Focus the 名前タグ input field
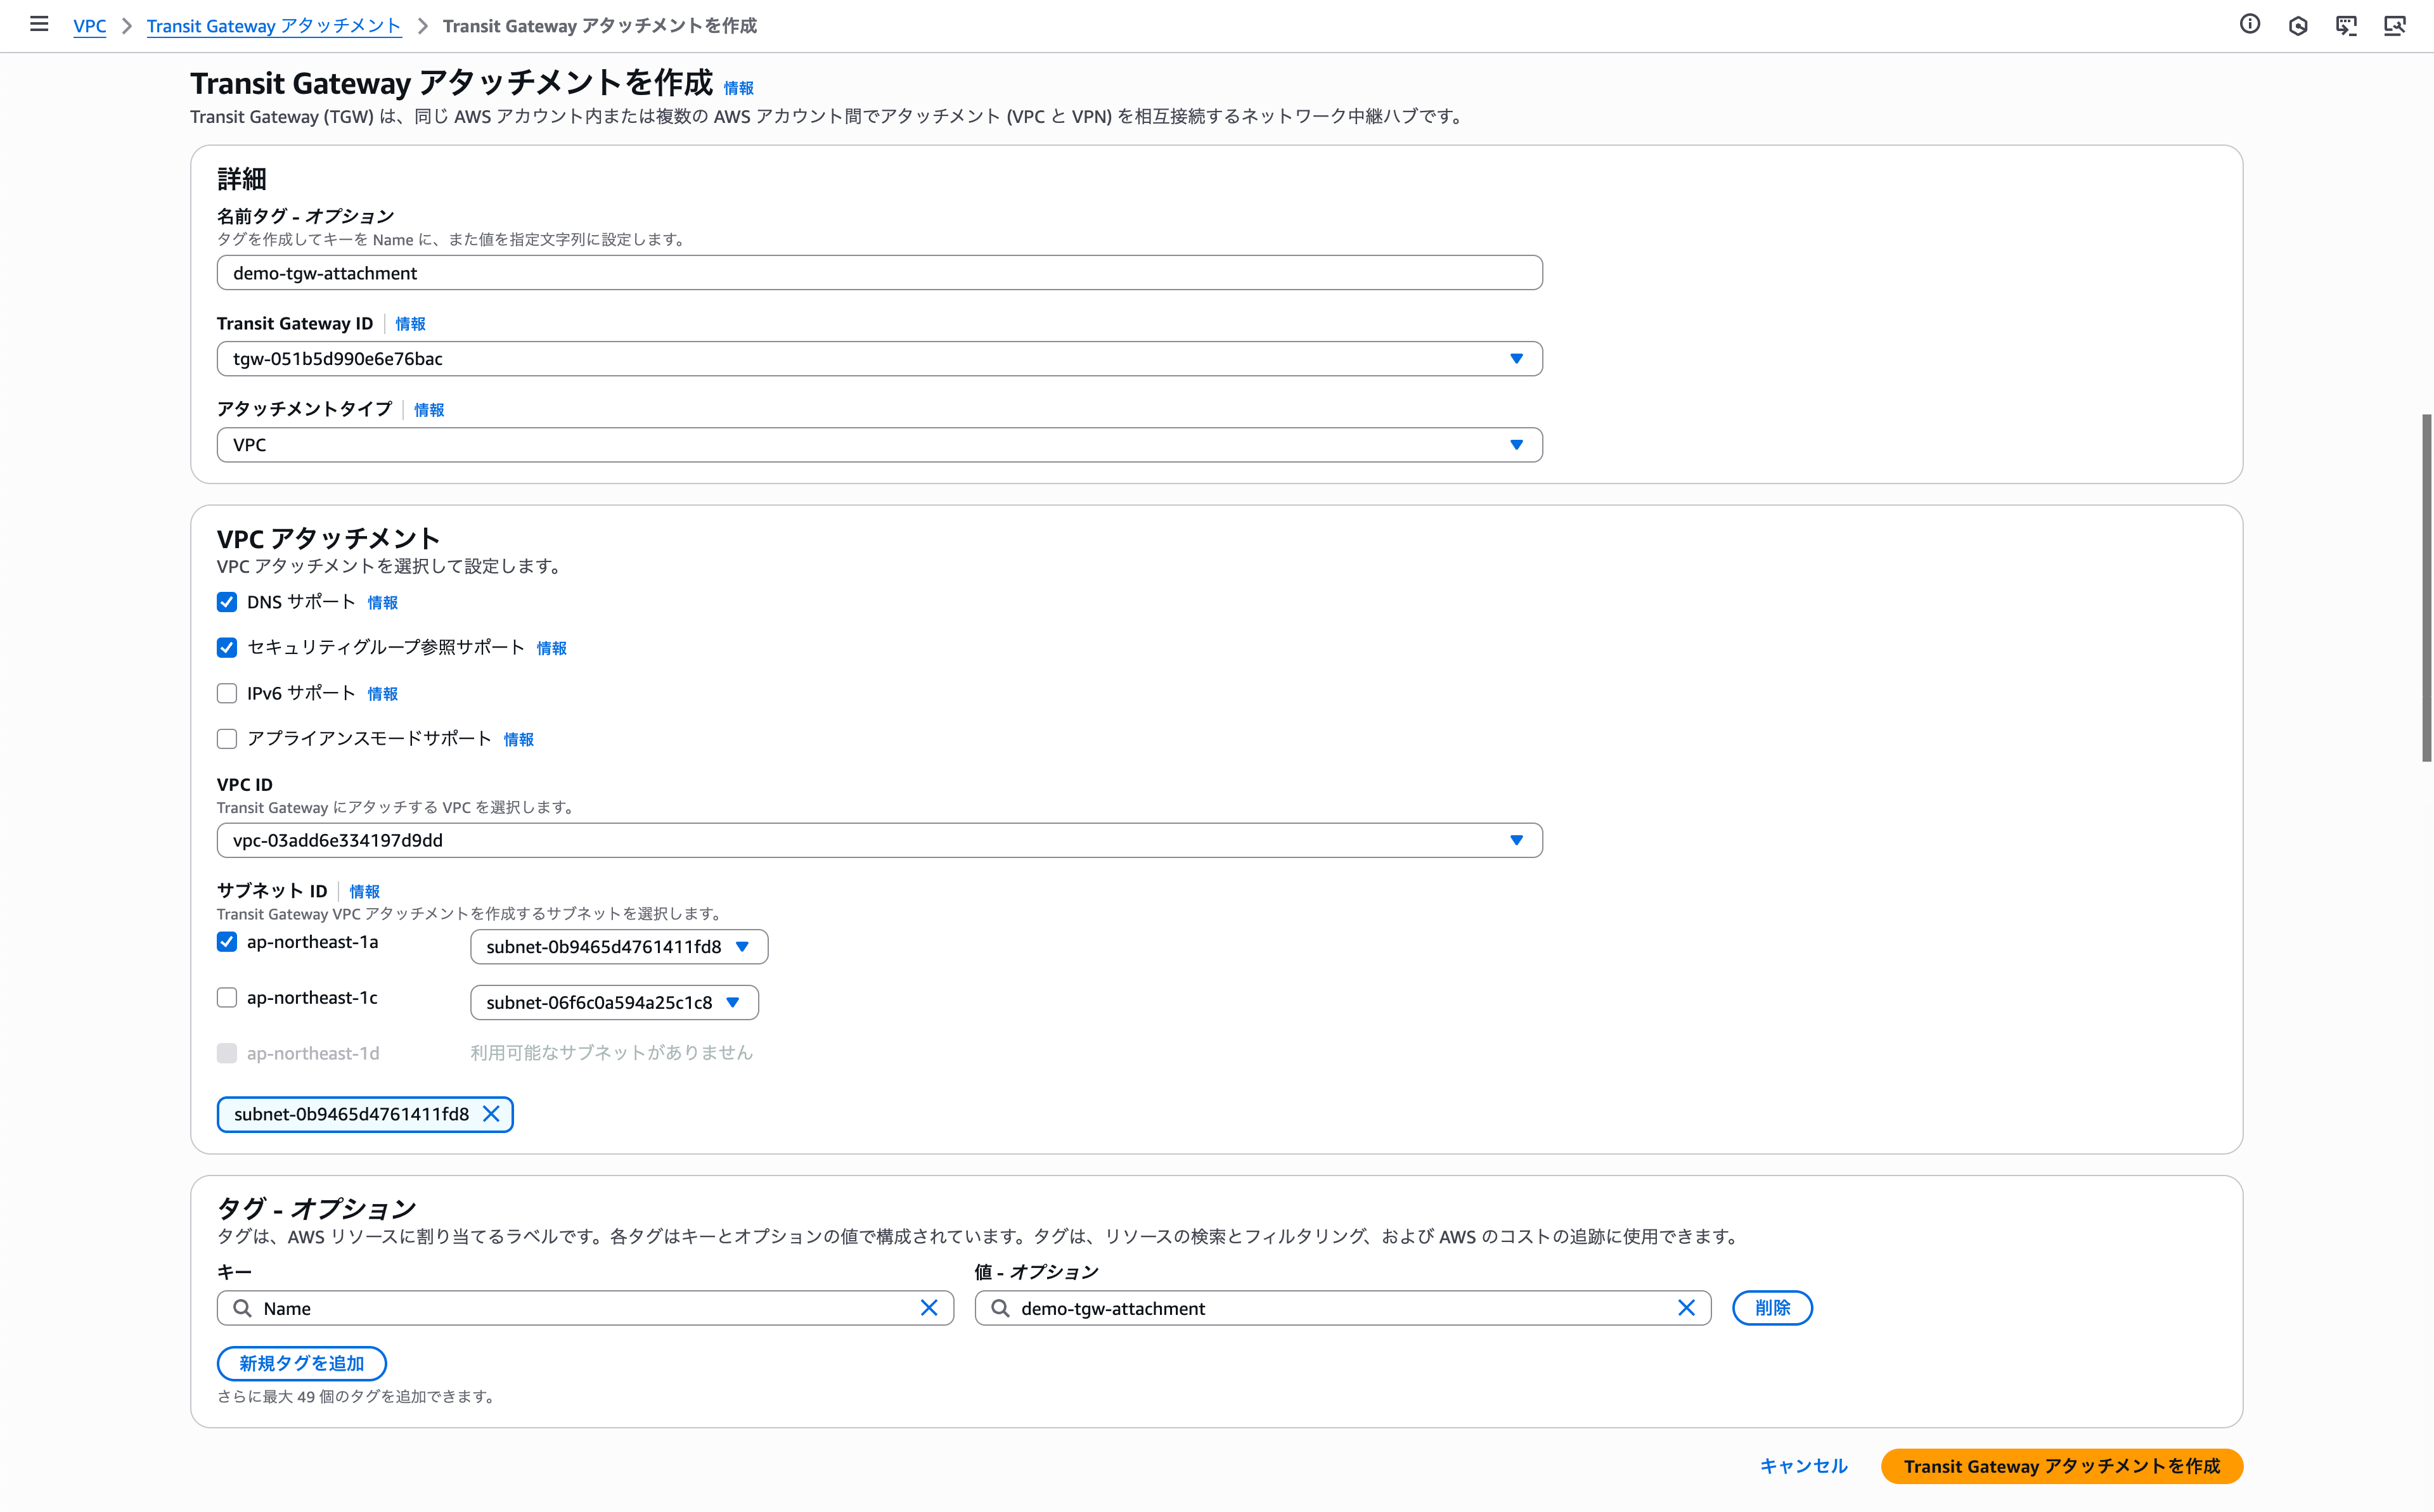The width and height of the screenshot is (2434, 1512). coord(879,273)
